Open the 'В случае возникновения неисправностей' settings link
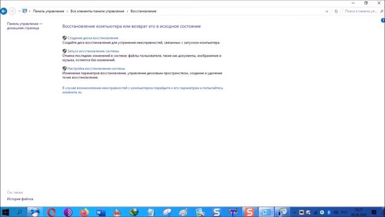Image resolution: width=385 pixels, height=217 pixels. (x=143, y=90)
